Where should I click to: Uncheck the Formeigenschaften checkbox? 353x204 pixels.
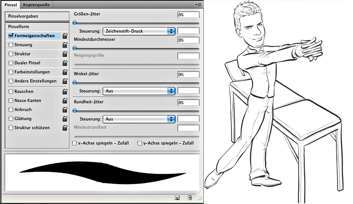coord(11,36)
